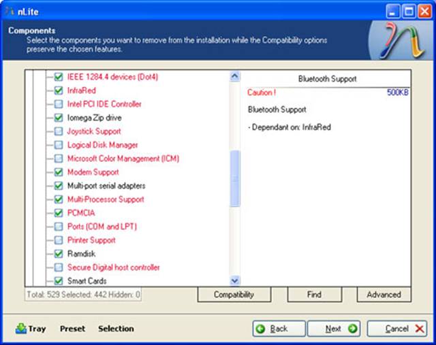Select Printer Support in the component list

(x=91, y=240)
